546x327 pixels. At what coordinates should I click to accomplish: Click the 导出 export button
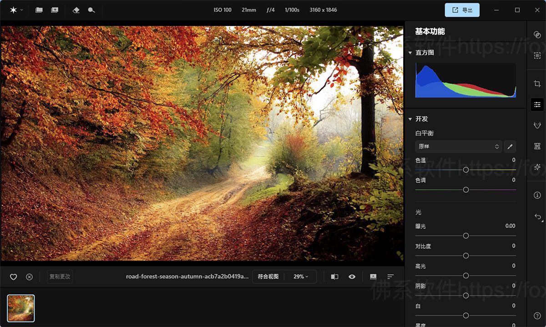(x=462, y=10)
